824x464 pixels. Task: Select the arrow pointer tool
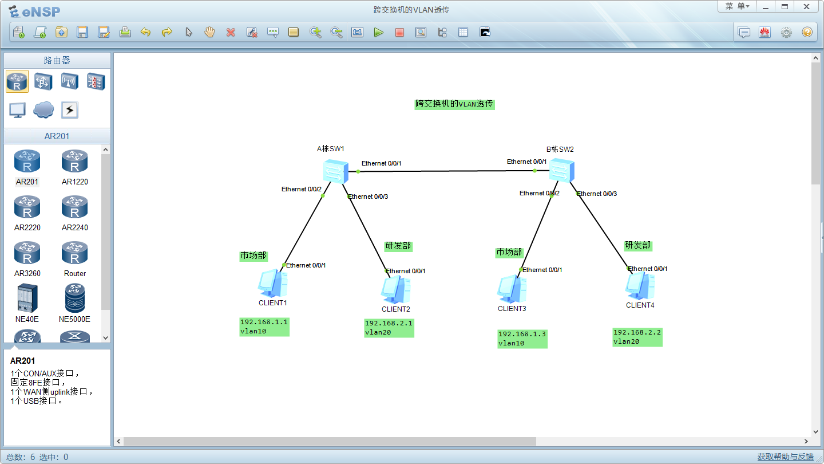[x=188, y=33]
